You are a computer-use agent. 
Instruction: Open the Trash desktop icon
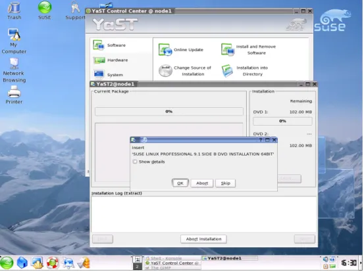click(x=14, y=11)
